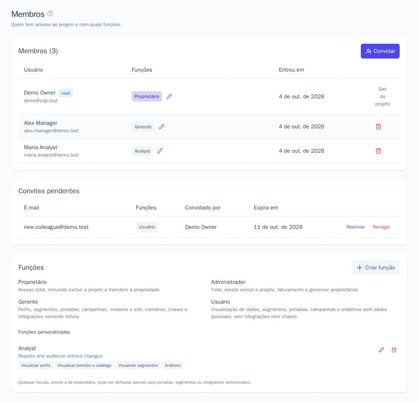Click the Entrou em column header

click(291, 70)
